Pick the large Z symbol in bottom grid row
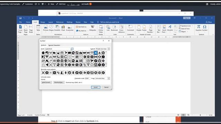221x124 pixels. tap(96, 65)
